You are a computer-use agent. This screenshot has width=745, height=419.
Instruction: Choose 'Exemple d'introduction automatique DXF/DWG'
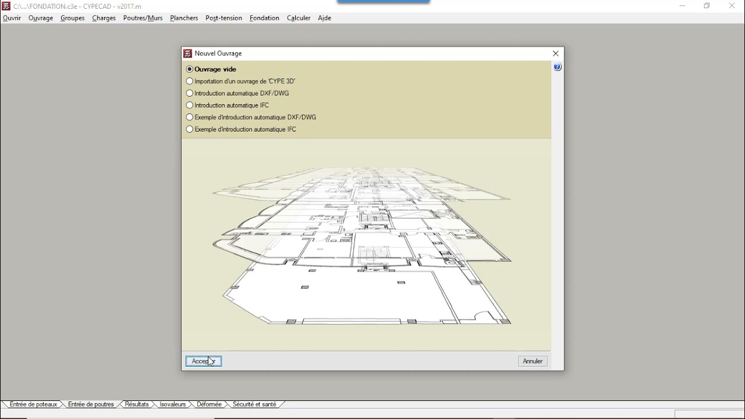pyautogui.click(x=251, y=118)
